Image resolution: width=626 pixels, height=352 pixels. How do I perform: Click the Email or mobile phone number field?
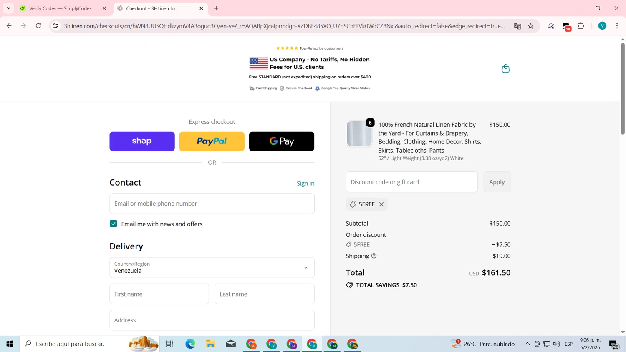pyautogui.click(x=212, y=204)
